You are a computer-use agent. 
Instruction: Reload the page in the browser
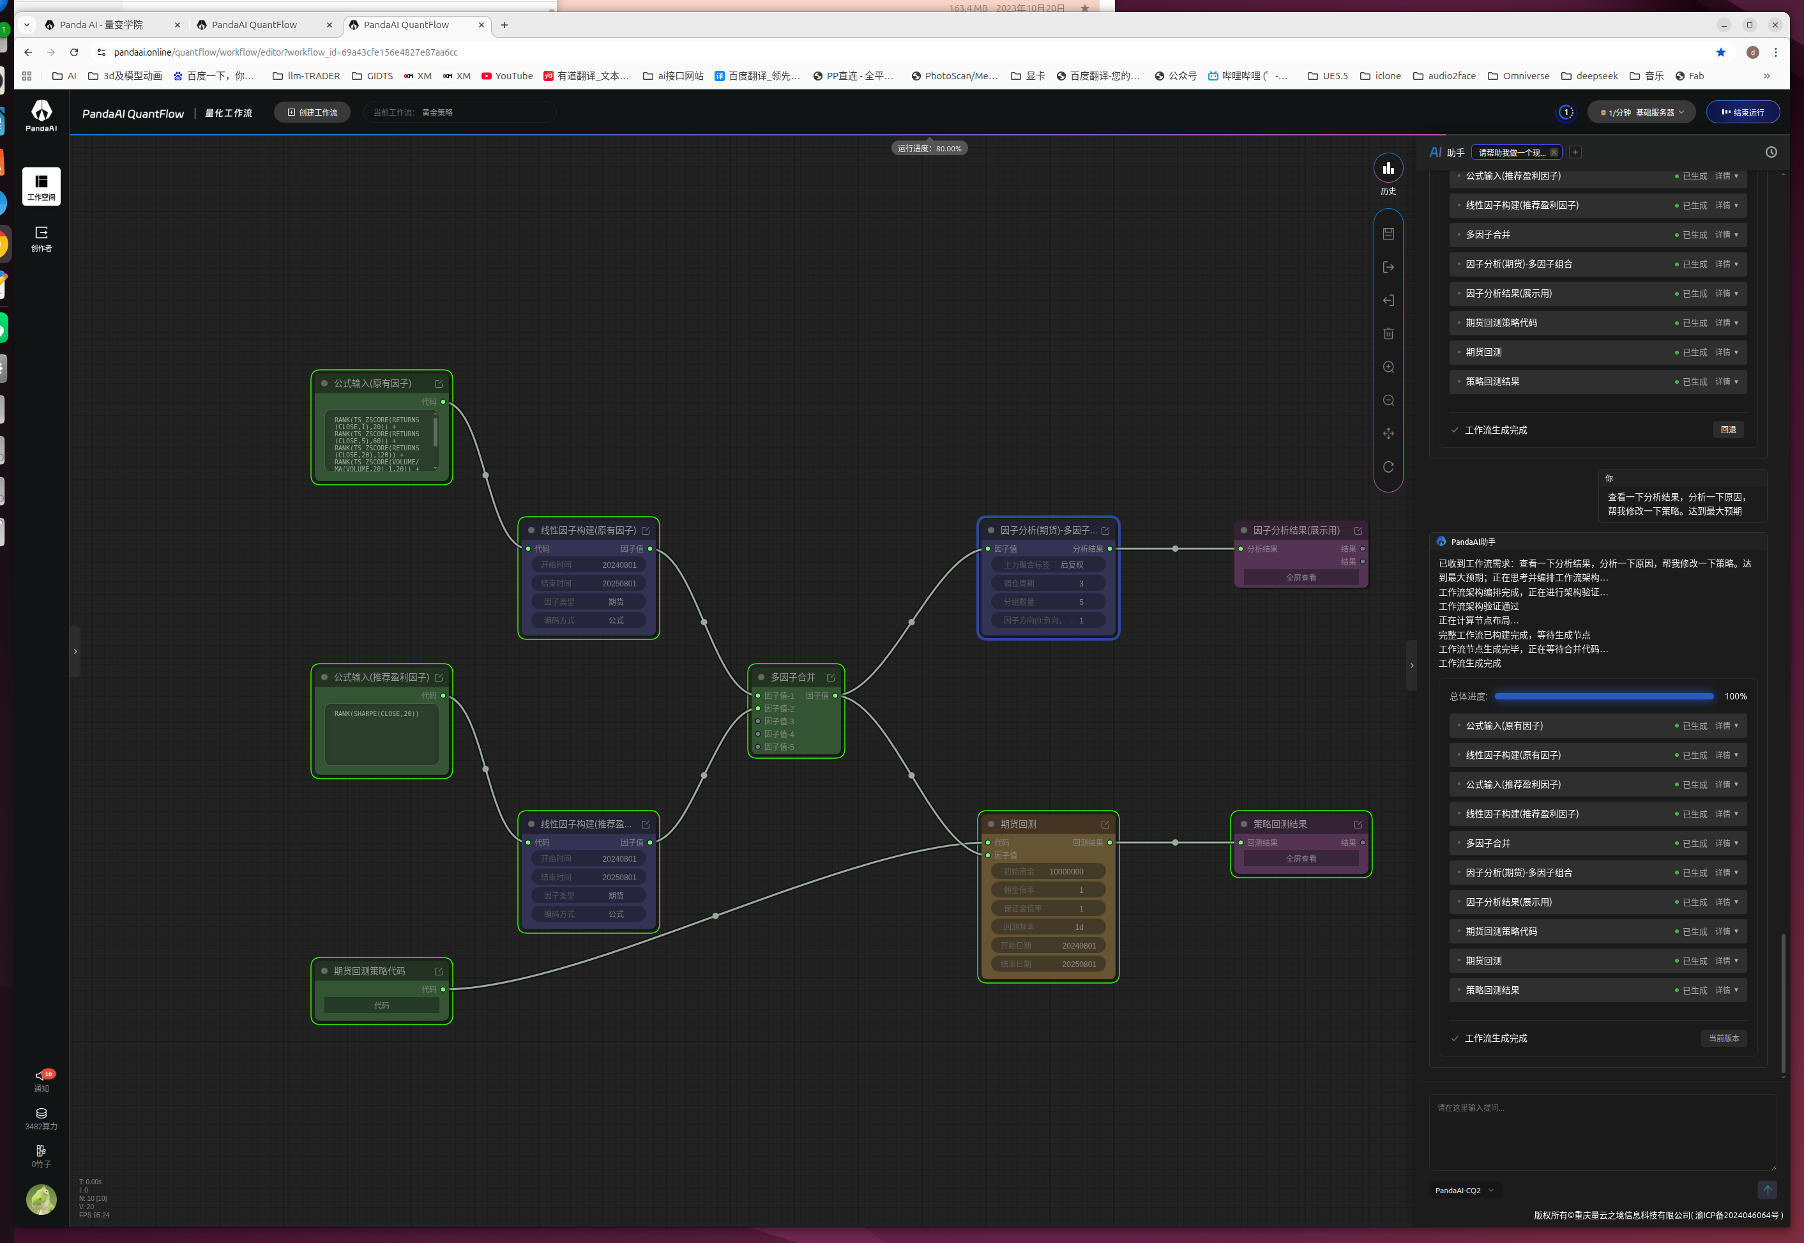[74, 52]
